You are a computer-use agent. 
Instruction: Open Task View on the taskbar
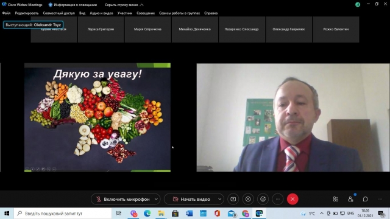point(119,214)
